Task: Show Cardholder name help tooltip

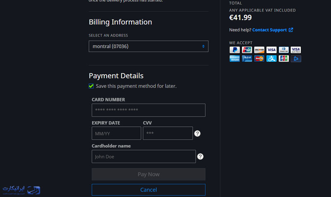Action: [x=200, y=157]
